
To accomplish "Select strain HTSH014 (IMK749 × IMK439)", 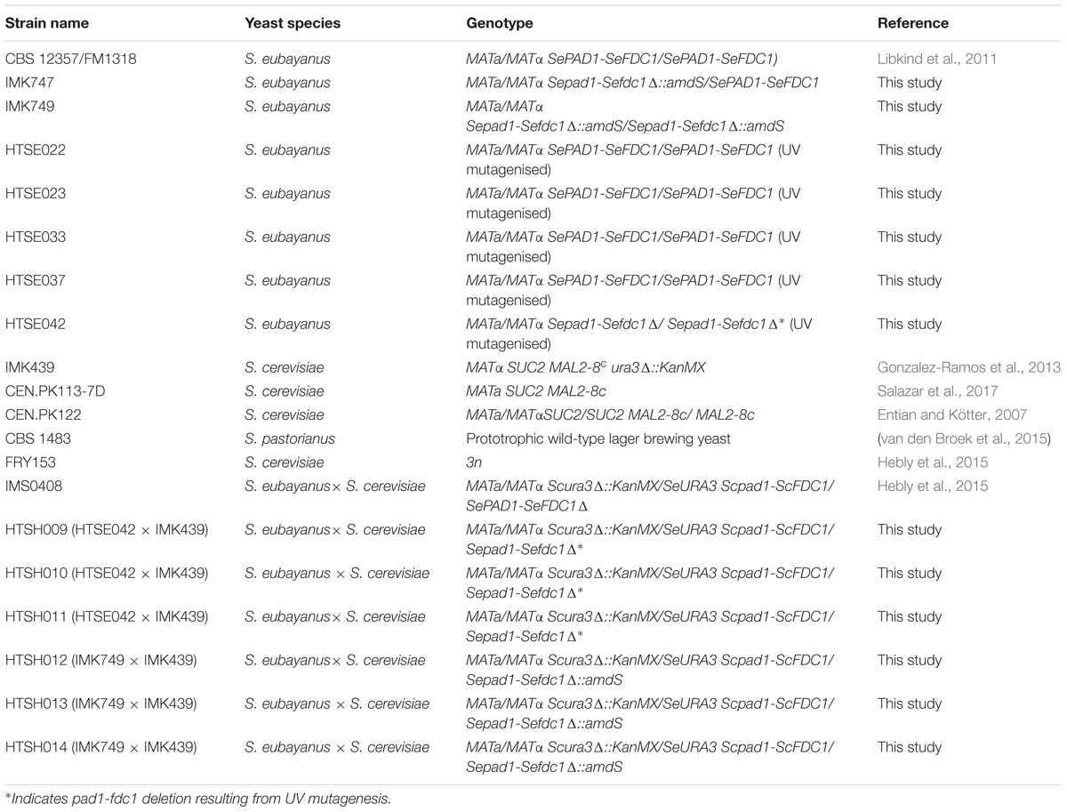I will pyautogui.click(x=100, y=748).
